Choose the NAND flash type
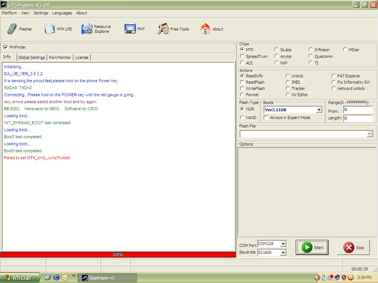Viewport: 378px width, 283px height. click(242, 118)
